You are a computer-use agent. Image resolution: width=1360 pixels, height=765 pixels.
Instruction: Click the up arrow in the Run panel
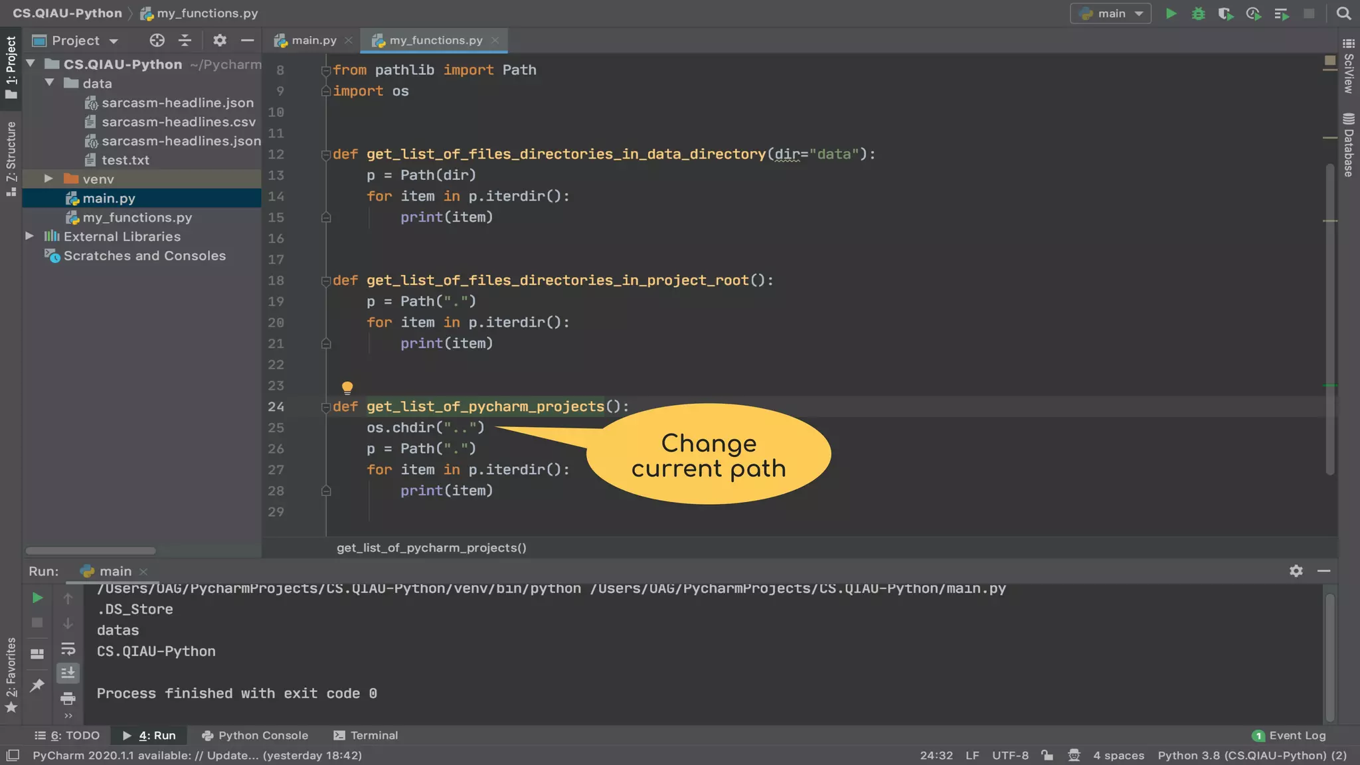click(x=68, y=598)
